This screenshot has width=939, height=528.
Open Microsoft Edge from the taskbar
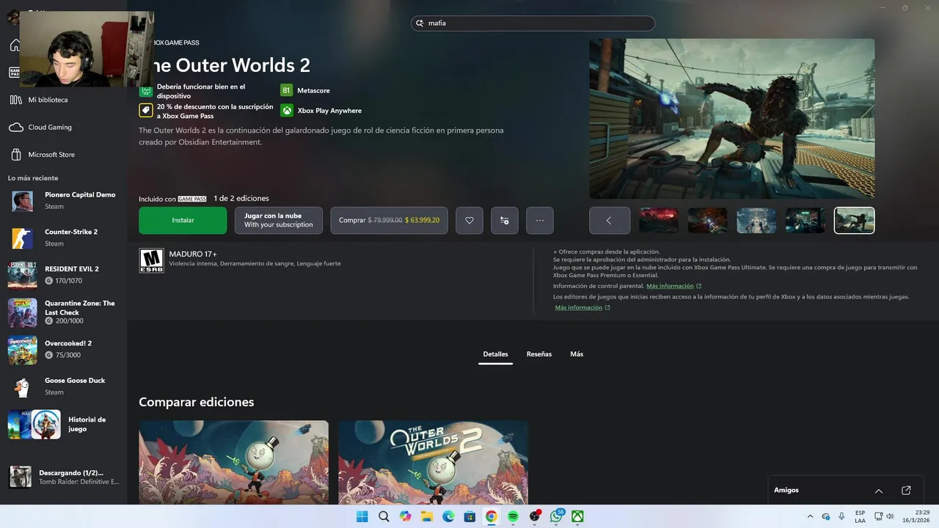click(448, 516)
